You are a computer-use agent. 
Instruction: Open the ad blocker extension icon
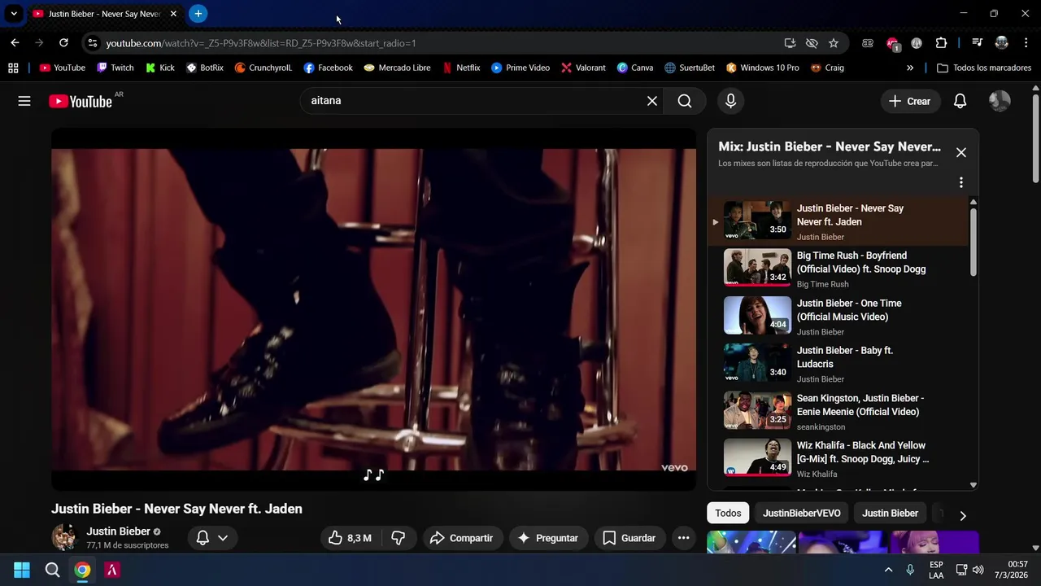pos(892,43)
